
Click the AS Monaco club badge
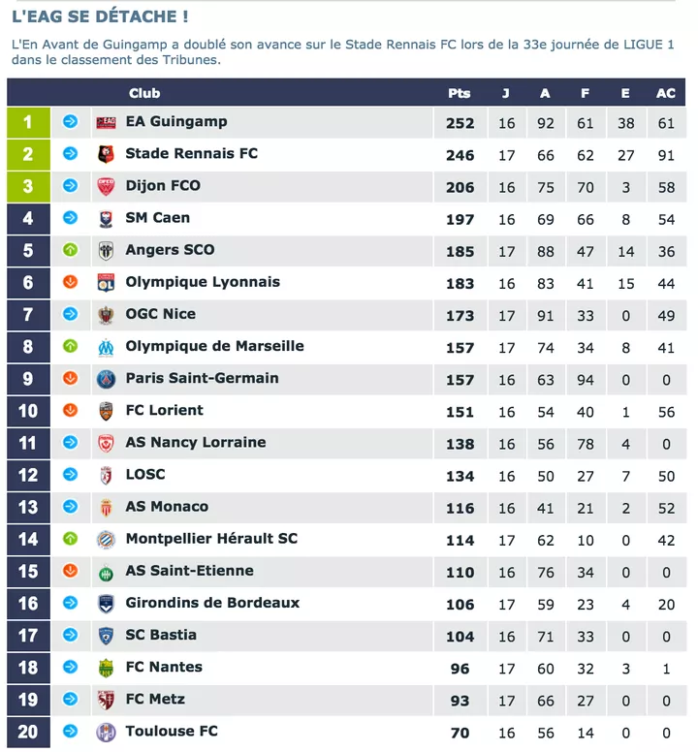tap(106, 507)
